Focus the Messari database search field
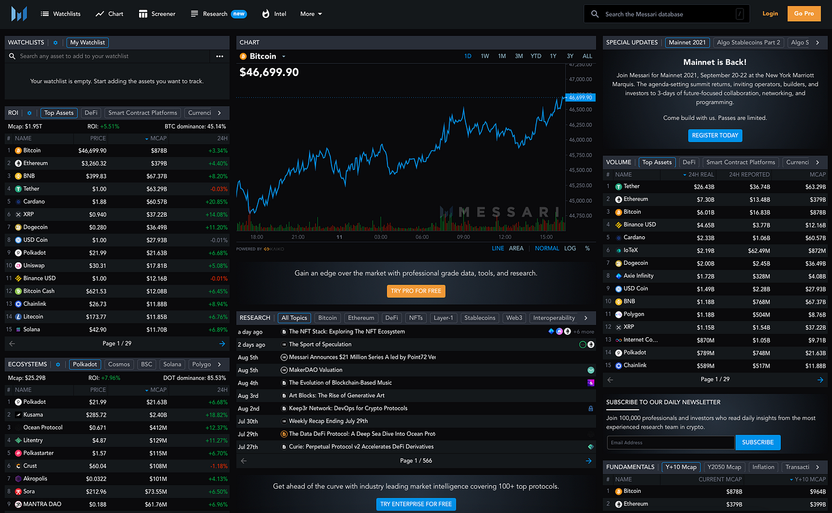This screenshot has width=832, height=513. (x=667, y=14)
